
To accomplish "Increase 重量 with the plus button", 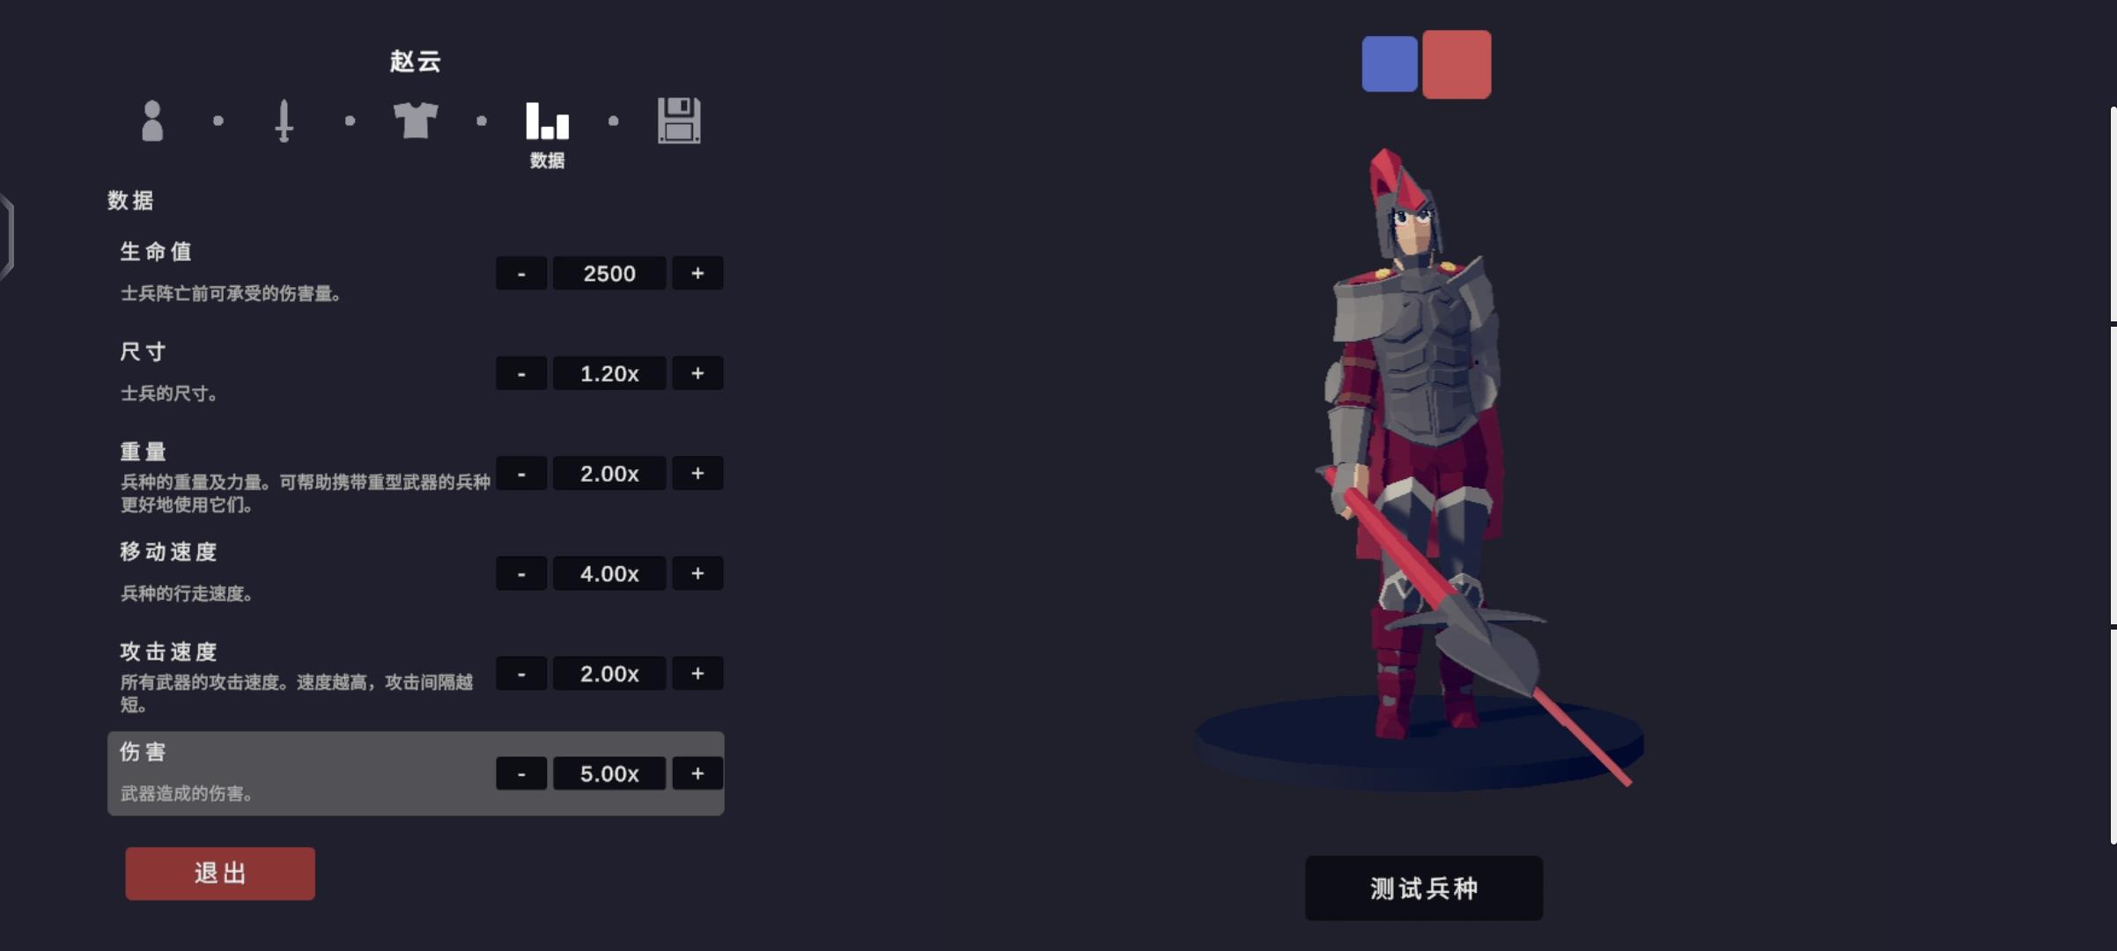I will pos(697,474).
